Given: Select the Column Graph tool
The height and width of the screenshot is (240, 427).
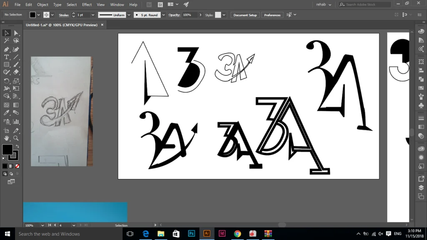Looking at the screenshot, I should tap(16, 122).
